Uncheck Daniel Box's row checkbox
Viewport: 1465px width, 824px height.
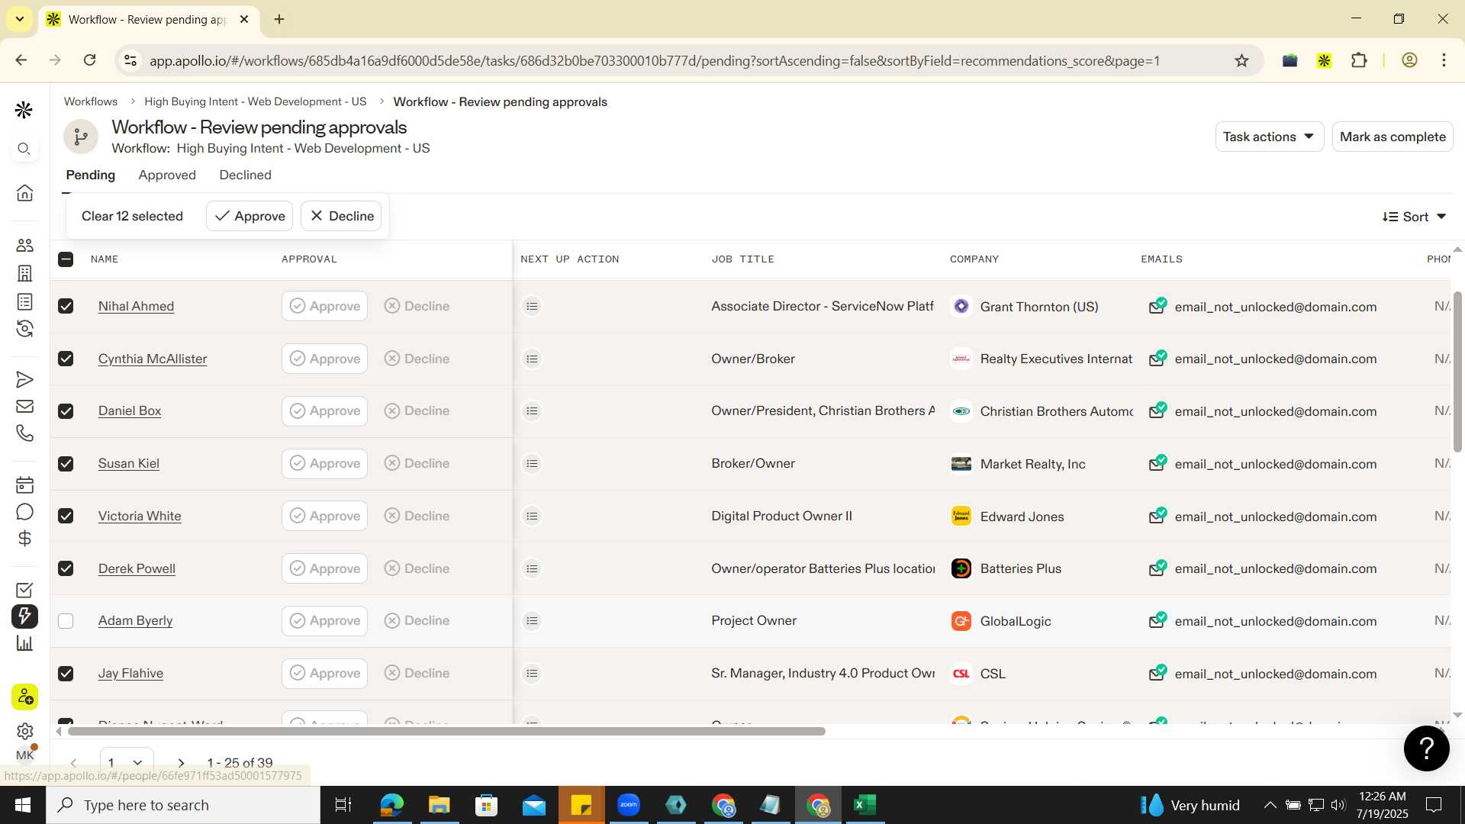point(66,411)
